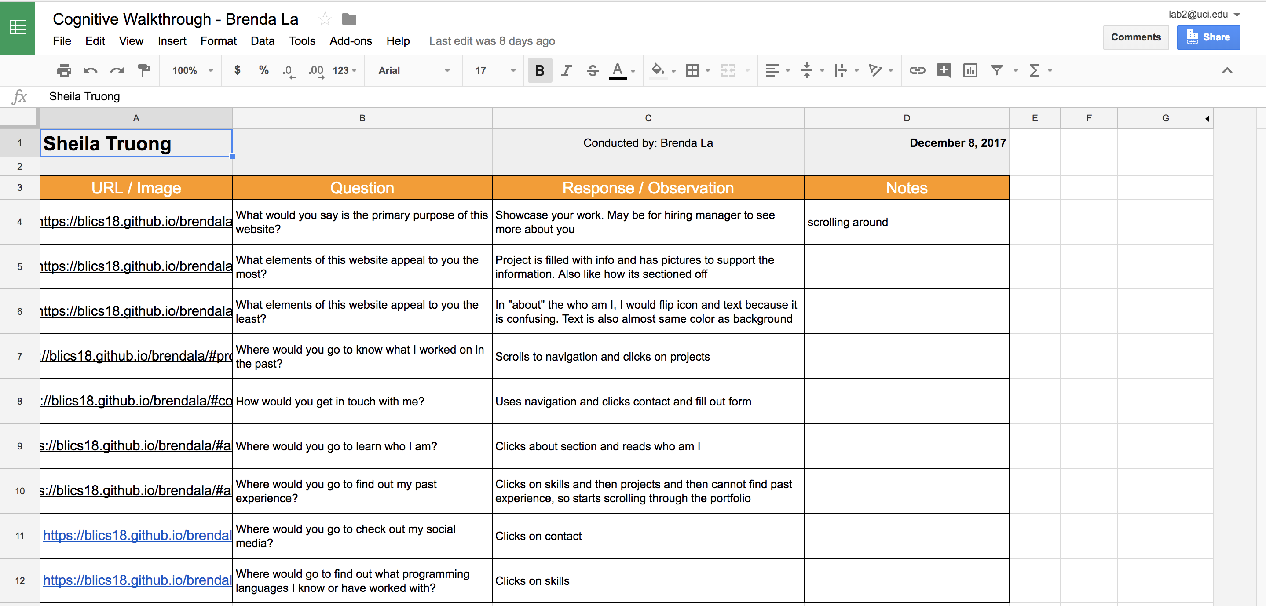This screenshot has height=606, width=1266.
Task: Click the Print icon
Action: point(64,71)
